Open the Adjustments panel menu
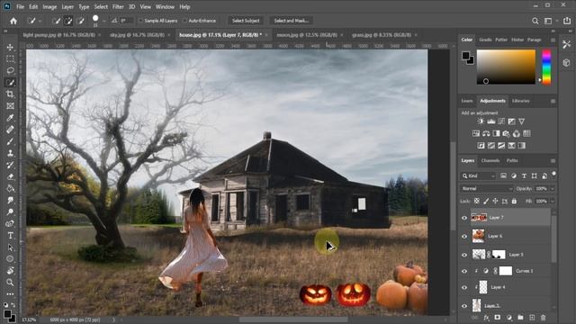Screen dimensions: 576x324 pyautogui.click(x=553, y=101)
